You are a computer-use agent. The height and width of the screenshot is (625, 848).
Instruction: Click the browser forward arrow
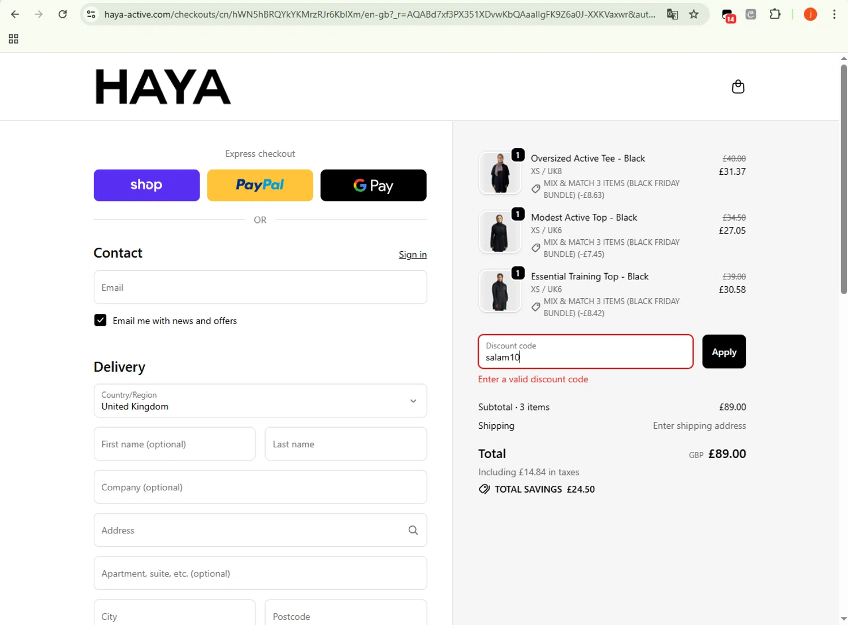[x=38, y=14]
